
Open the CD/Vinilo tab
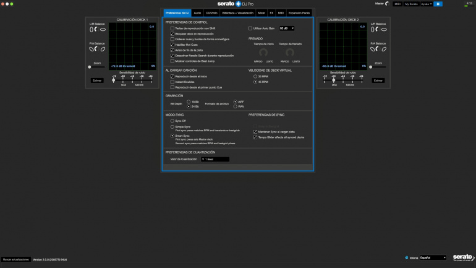(211, 13)
